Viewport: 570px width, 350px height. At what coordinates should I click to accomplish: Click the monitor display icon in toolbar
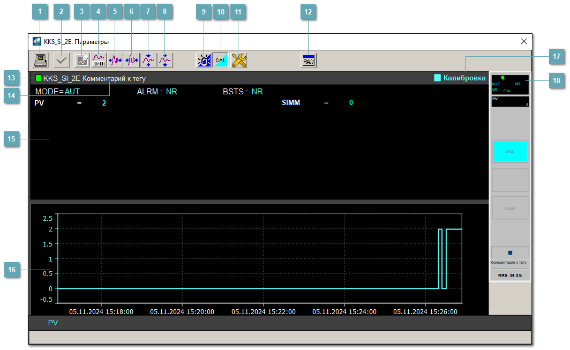pyautogui.click(x=40, y=61)
